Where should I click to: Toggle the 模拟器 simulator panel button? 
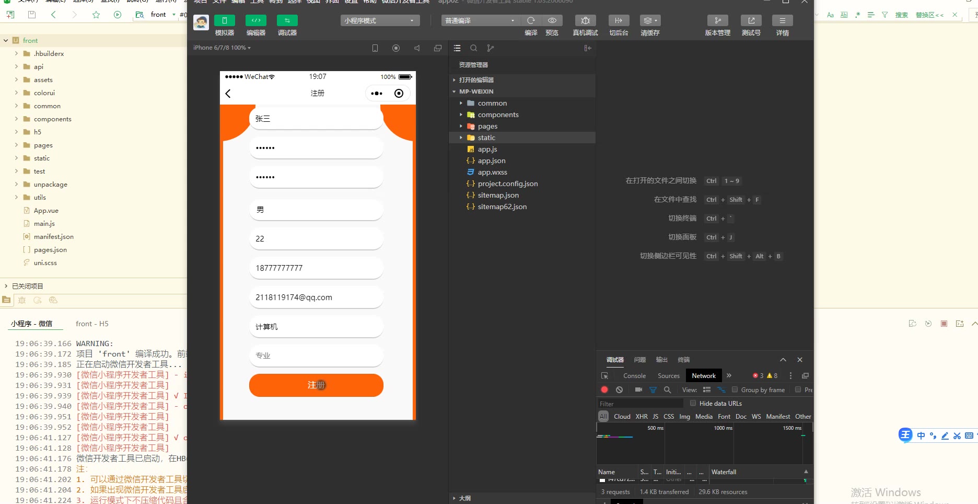pos(225,20)
